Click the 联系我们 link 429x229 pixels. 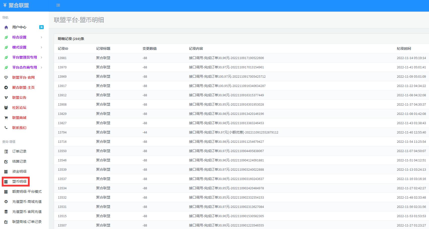19,128
